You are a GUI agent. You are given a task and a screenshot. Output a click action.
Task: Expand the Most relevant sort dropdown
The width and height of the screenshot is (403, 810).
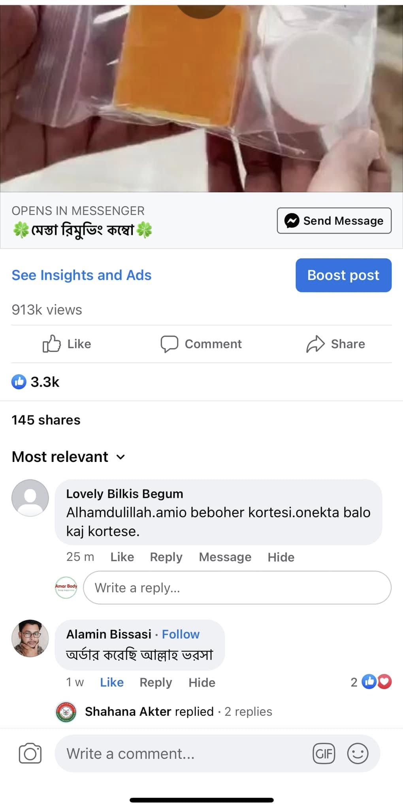(x=68, y=457)
